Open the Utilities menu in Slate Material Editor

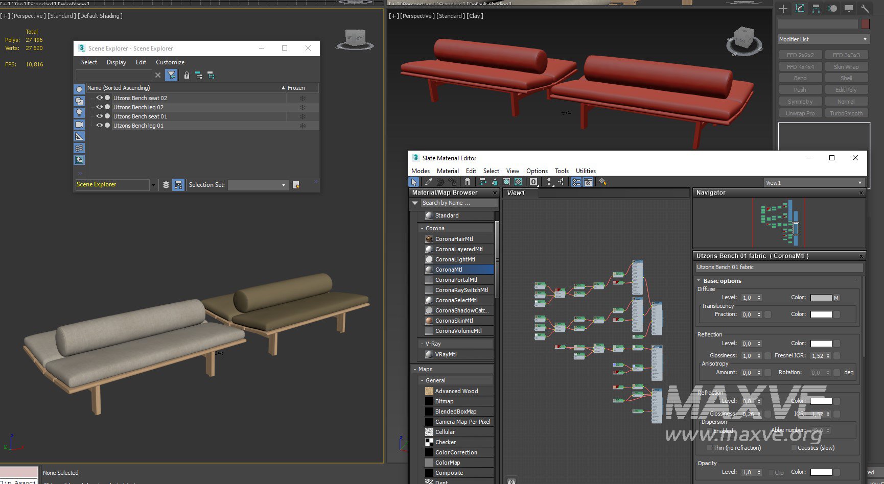coord(585,171)
